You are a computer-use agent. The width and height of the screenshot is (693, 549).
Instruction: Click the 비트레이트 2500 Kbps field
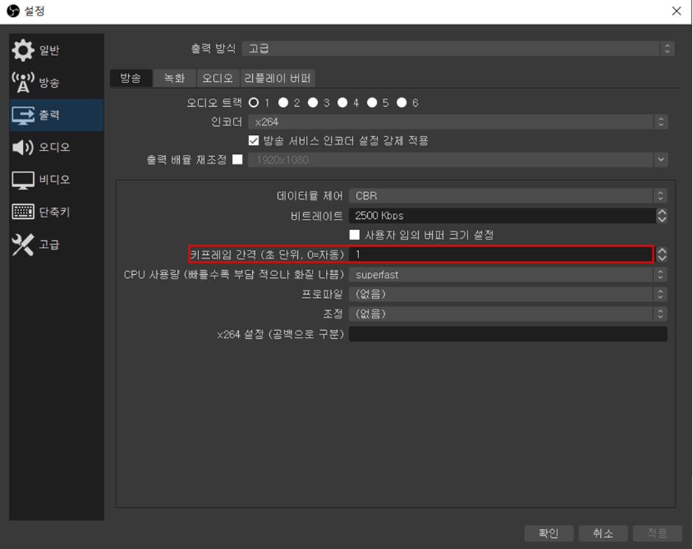[x=503, y=215]
